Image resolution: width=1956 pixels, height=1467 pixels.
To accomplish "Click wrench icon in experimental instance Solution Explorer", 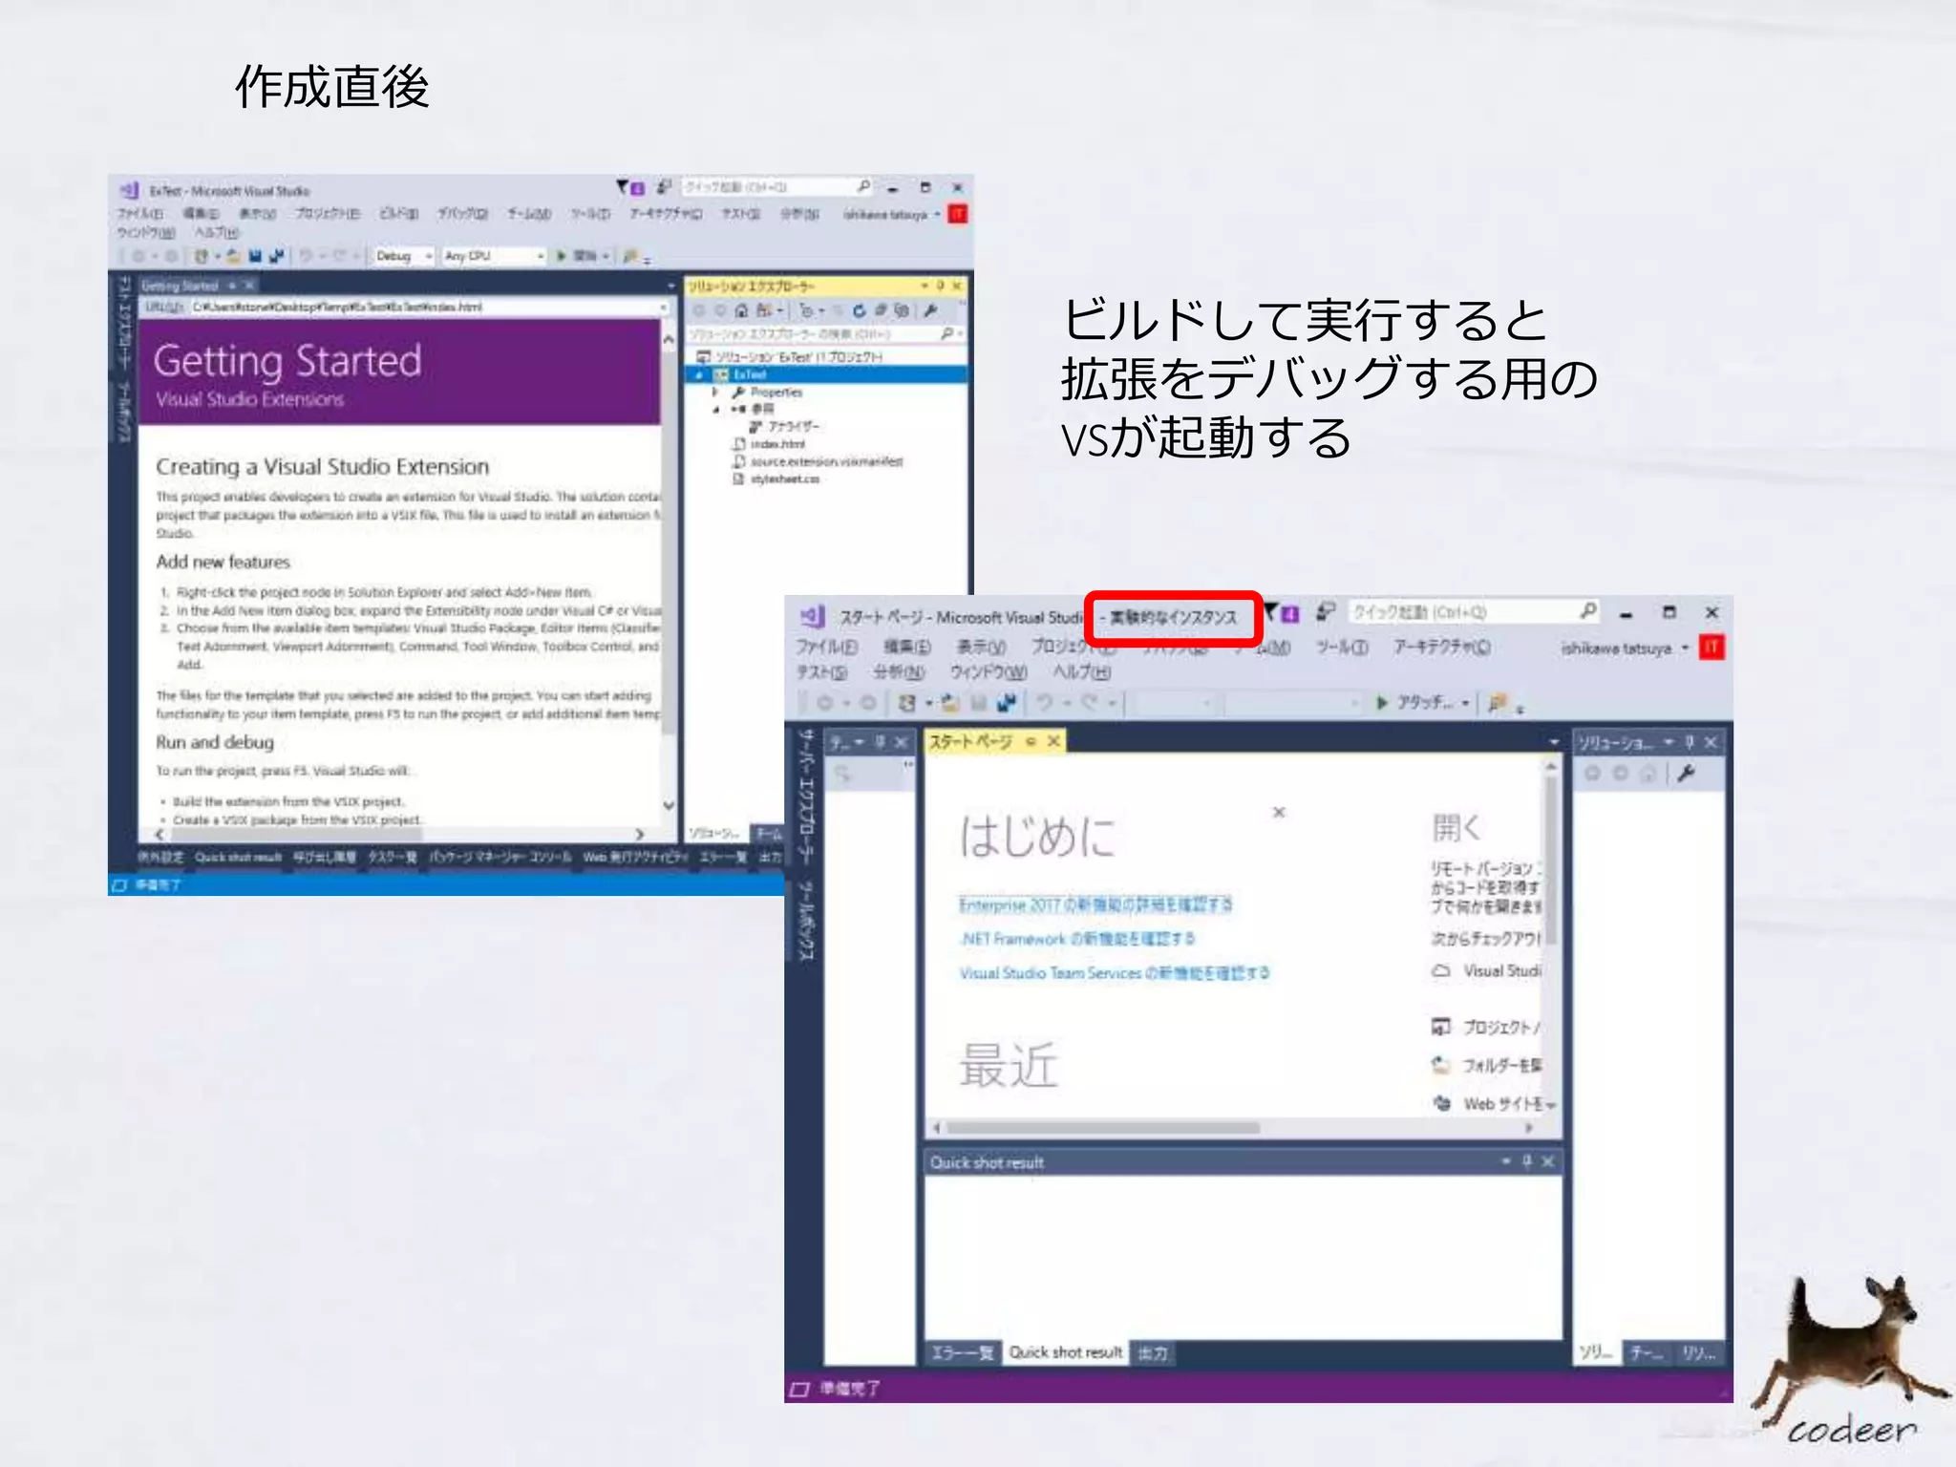I will coord(1687,774).
